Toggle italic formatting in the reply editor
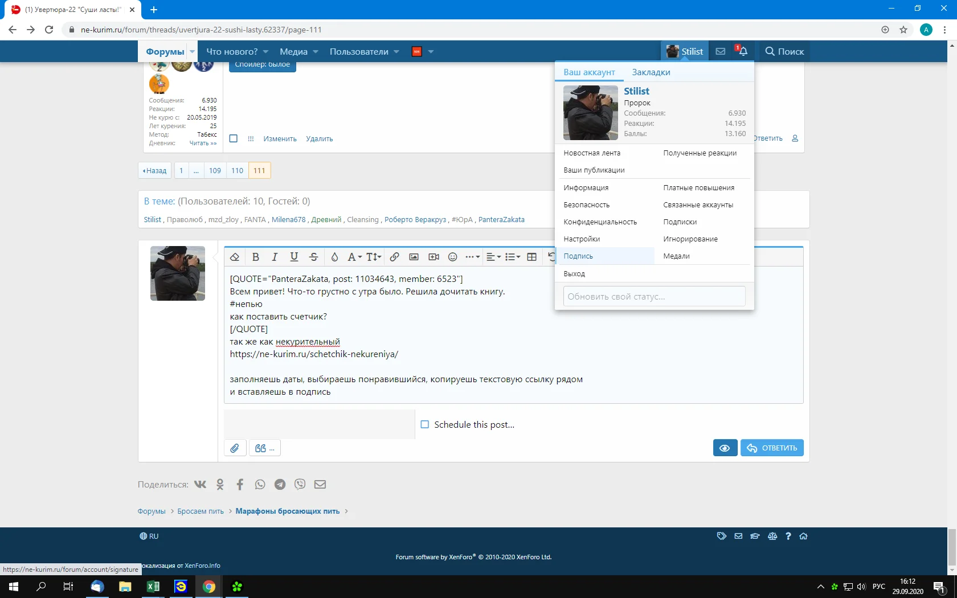This screenshot has height=598, width=957. coord(275,257)
